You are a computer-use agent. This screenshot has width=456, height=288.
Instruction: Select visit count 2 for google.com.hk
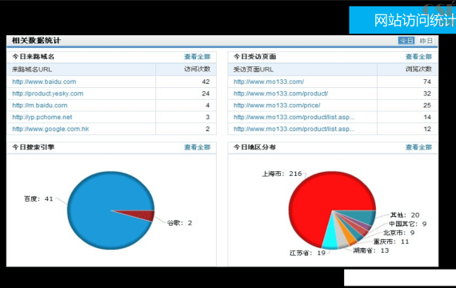coord(208,129)
